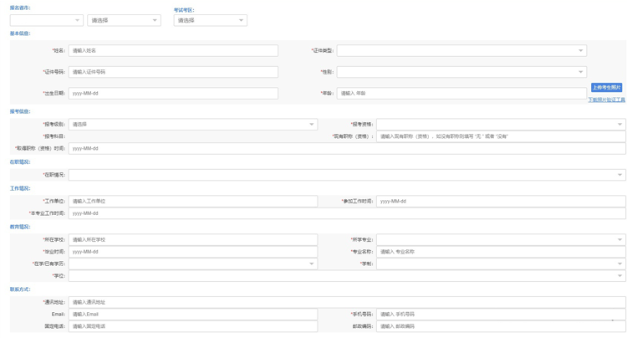Expand the 性别 gender dropdown
This screenshot has width=627, height=338.
(580, 72)
